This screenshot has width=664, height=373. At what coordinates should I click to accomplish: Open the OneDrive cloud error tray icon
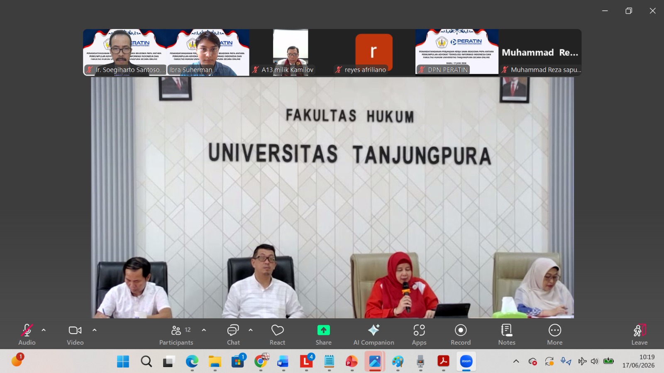[533, 361]
